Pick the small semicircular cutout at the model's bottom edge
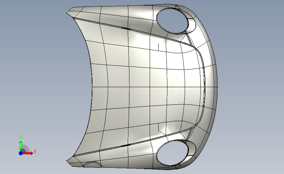This screenshot has width=284, height=174. (x=92, y=165)
